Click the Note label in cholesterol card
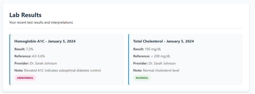The height and width of the screenshot is (94, 255). (x=138, y=71)
